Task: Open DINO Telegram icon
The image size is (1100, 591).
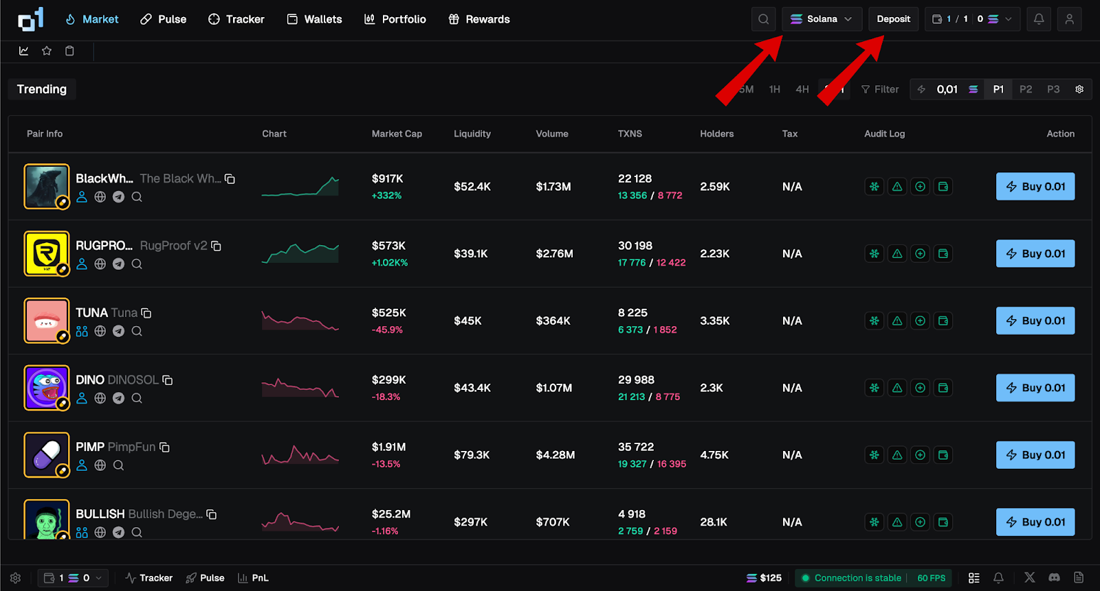Action: [x=118, y=398]
